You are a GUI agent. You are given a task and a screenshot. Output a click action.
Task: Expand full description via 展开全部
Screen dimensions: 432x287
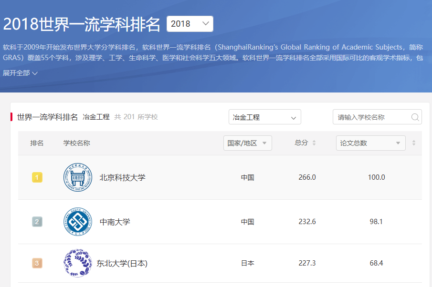pyautogui.click(x=20, y=73)
